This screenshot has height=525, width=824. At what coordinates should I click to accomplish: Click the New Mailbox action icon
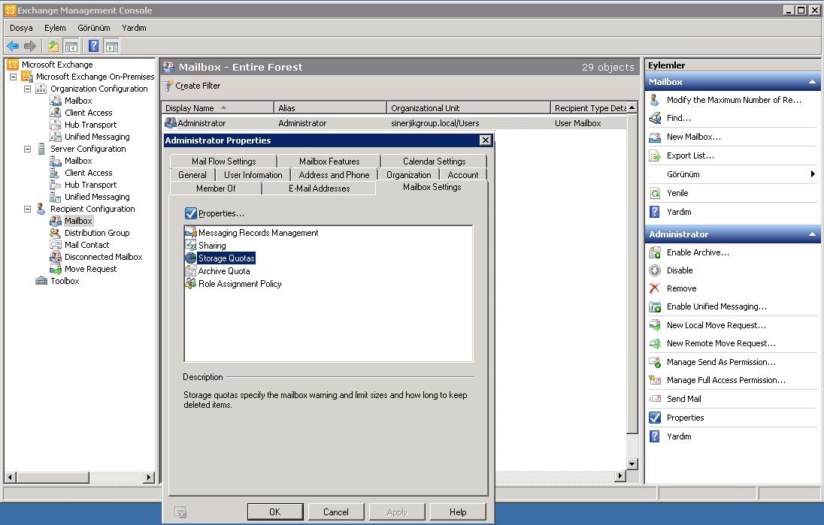coord(655,137)
